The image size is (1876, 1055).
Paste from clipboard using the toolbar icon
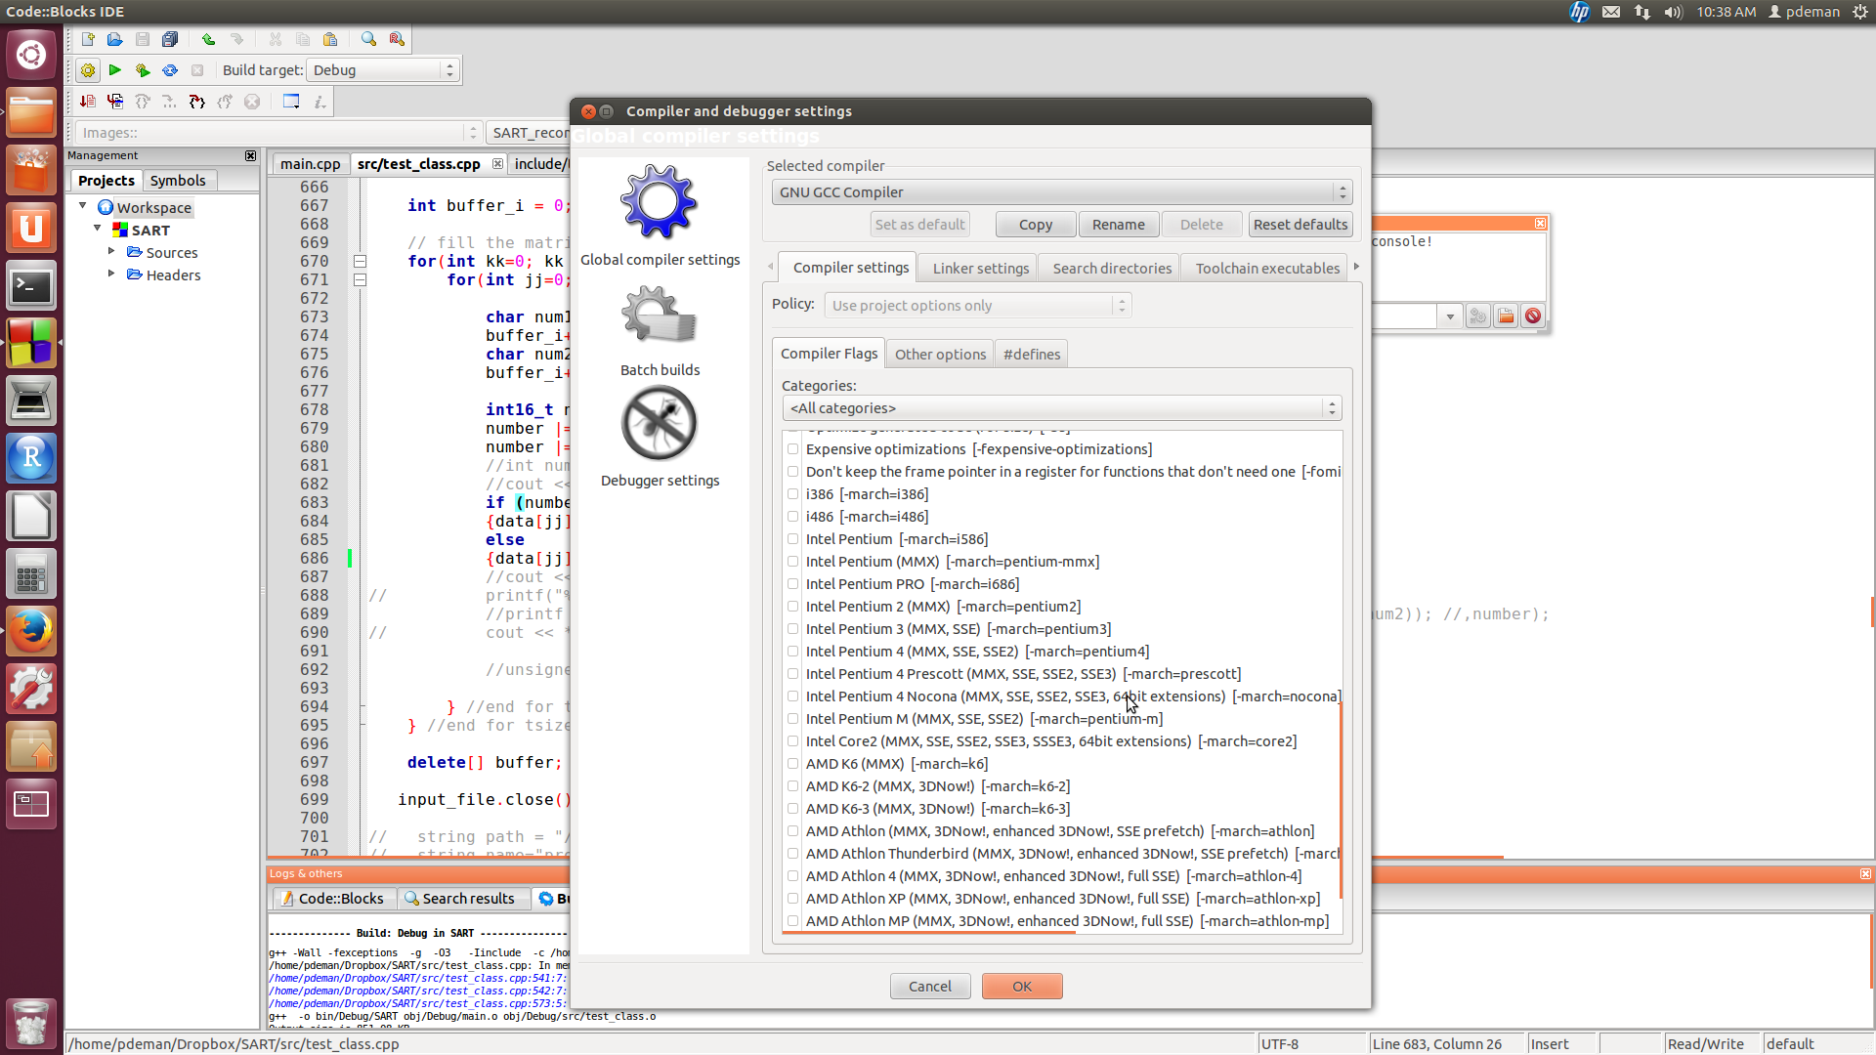pos(330,39)
